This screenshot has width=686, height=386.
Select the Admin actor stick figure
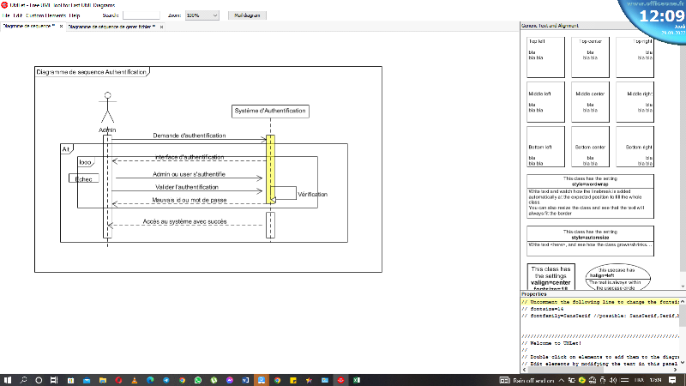point(107,110)
